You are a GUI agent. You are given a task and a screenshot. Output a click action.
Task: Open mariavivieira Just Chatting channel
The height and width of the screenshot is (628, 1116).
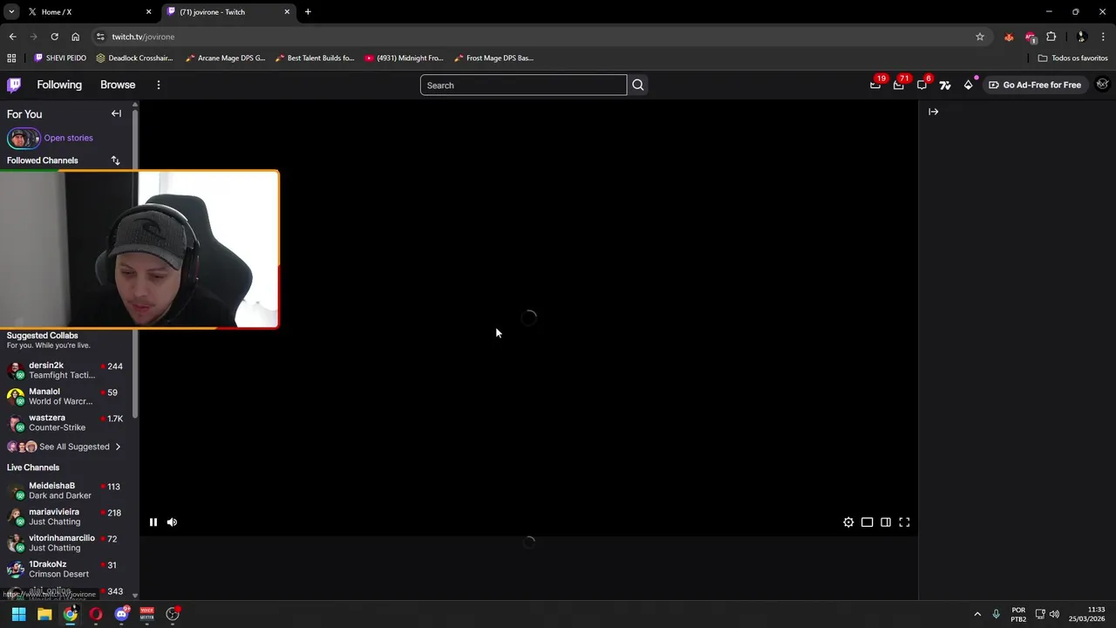67,516
